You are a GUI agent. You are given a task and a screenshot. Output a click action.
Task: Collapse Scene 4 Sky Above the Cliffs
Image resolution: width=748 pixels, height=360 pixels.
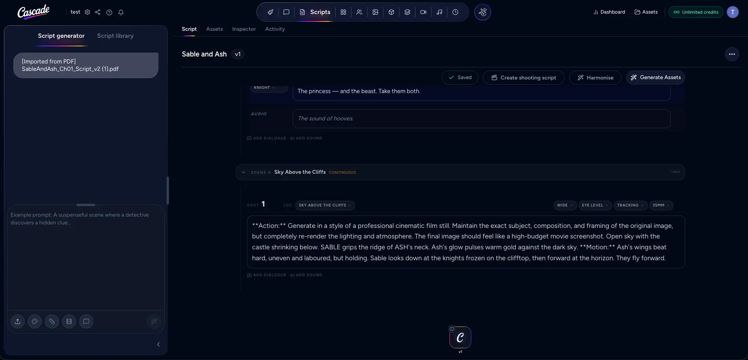243,172
